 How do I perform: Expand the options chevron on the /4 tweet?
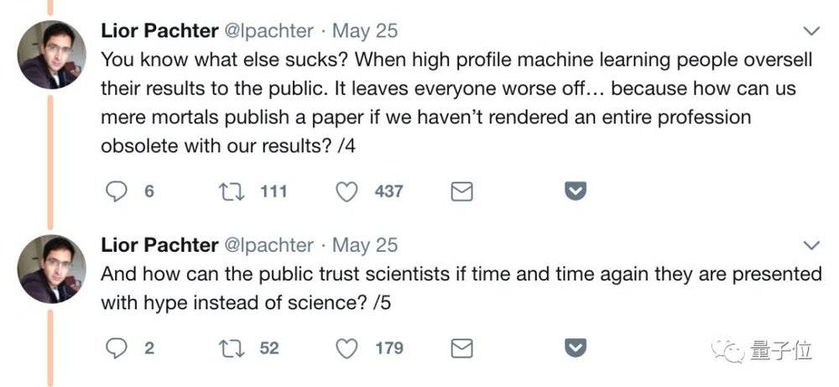pos(811,32)
